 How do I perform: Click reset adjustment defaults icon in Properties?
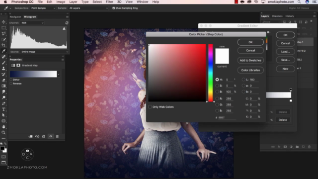(44, 136)
